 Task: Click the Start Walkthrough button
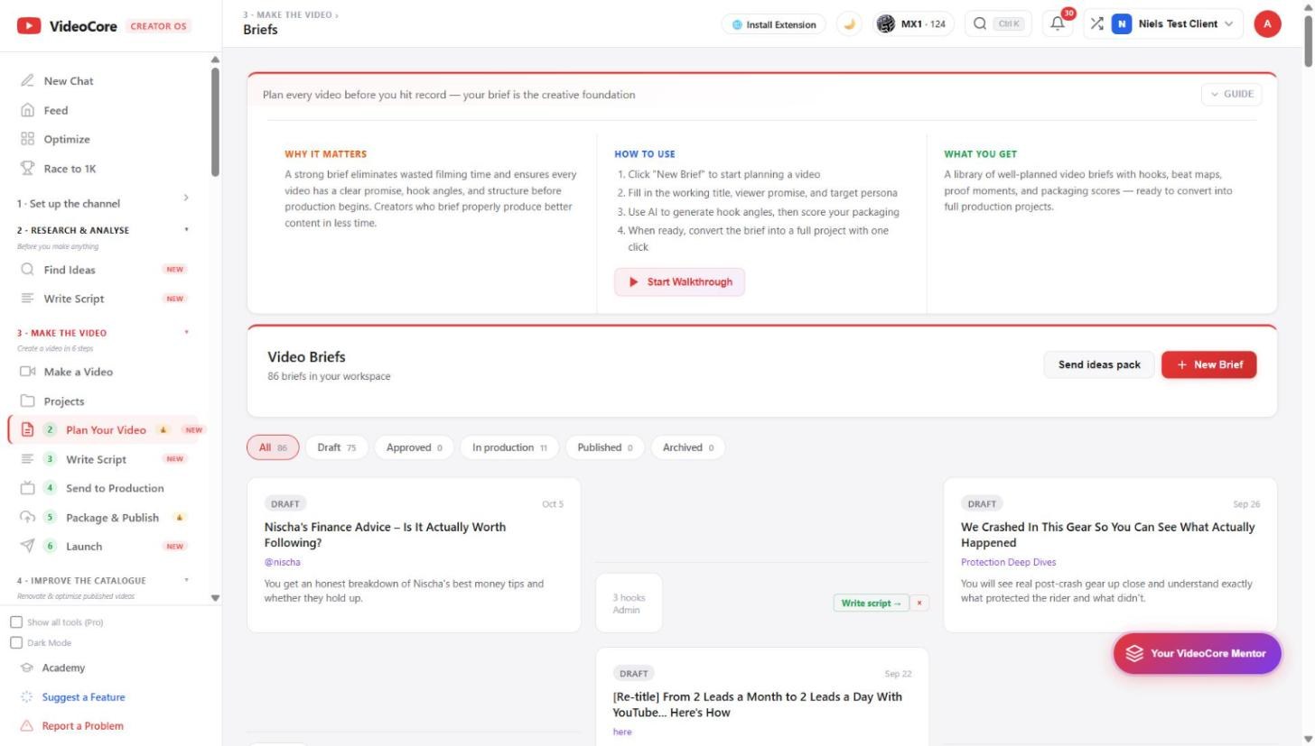679,281
